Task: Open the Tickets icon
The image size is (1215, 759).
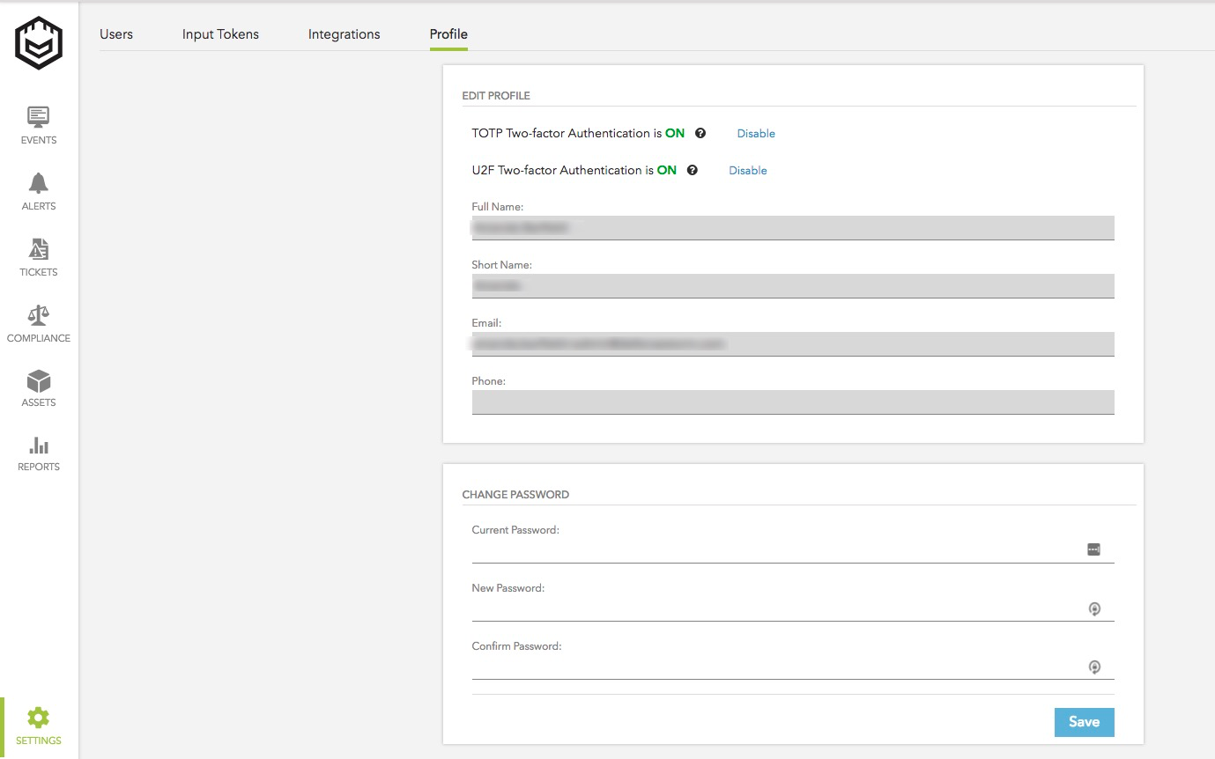Action: pyautogui.click(x=39, y=249)
